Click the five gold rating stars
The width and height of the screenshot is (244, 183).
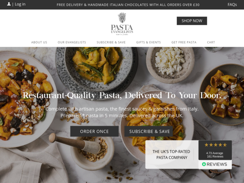[216, 145]
